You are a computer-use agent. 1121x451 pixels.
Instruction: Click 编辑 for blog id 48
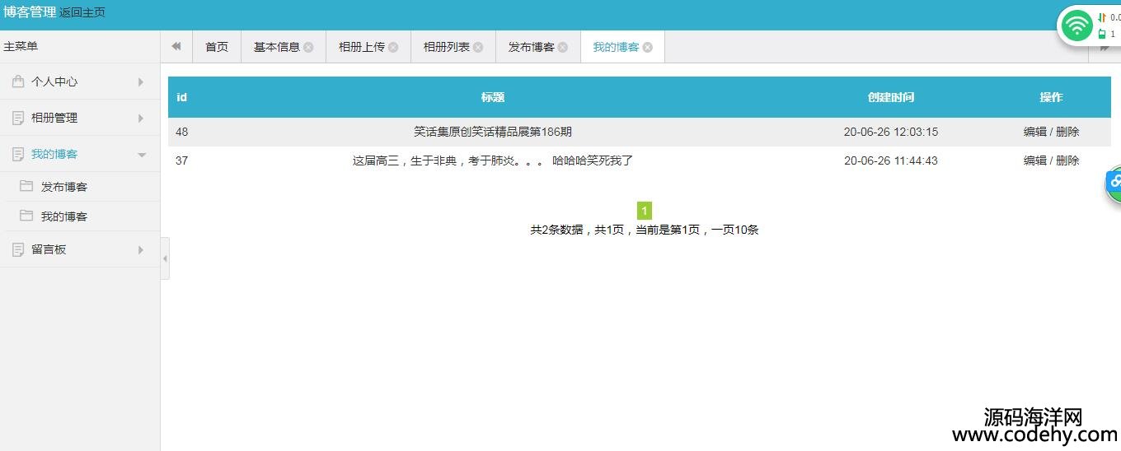pyautogui.click(x=1034, y=132)
